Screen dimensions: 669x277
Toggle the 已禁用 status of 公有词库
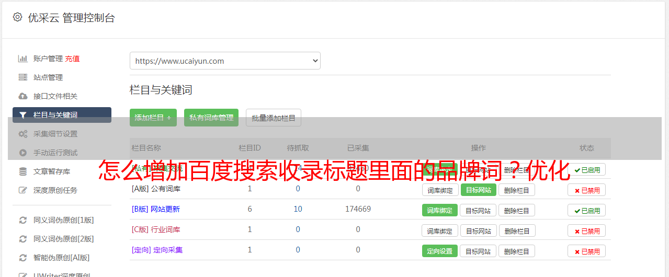[x=587, y=190]
